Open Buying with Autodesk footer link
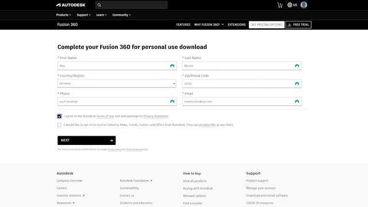Viewport: 368px width, 207px height. 198,189
